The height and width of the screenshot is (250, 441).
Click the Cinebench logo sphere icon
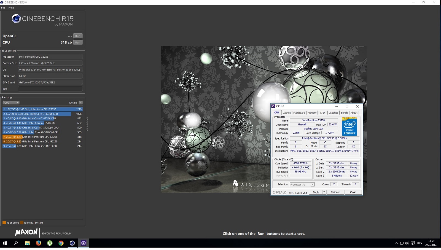[x=16, y=19]
